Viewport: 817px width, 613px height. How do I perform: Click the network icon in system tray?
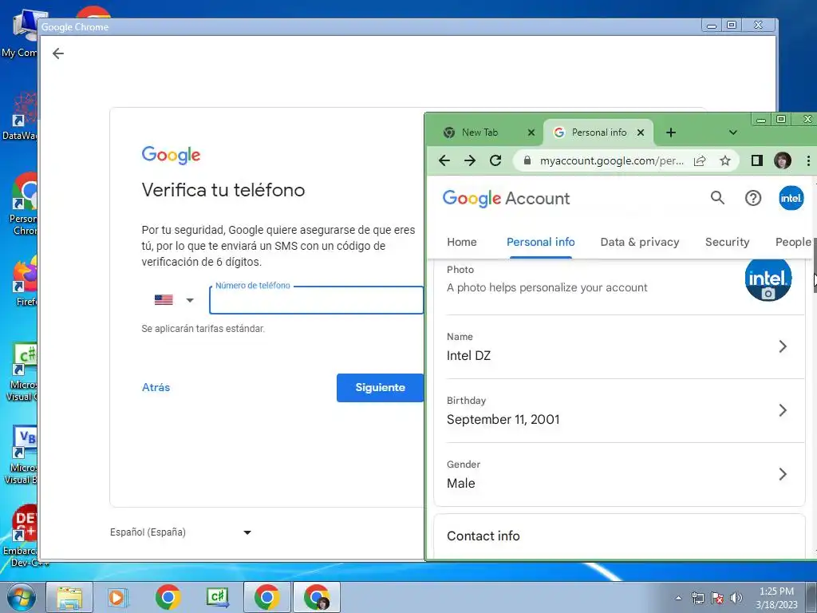pyautogui.click(x=697, y=598)
